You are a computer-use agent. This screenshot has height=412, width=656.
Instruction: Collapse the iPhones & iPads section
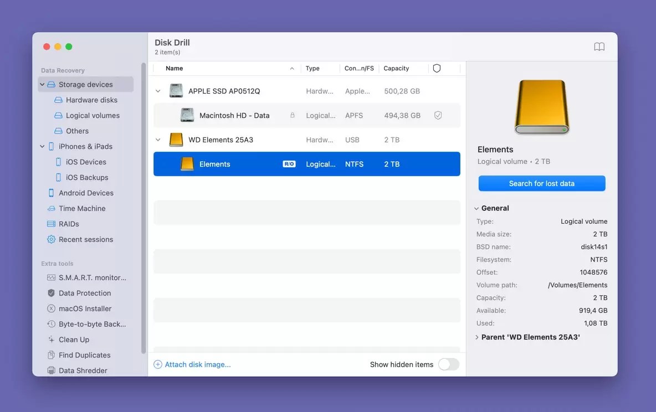tap(42, 146)
